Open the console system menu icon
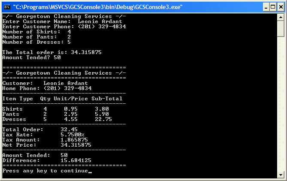This screenshot has height=181, width=287. (x=7, y=7)
